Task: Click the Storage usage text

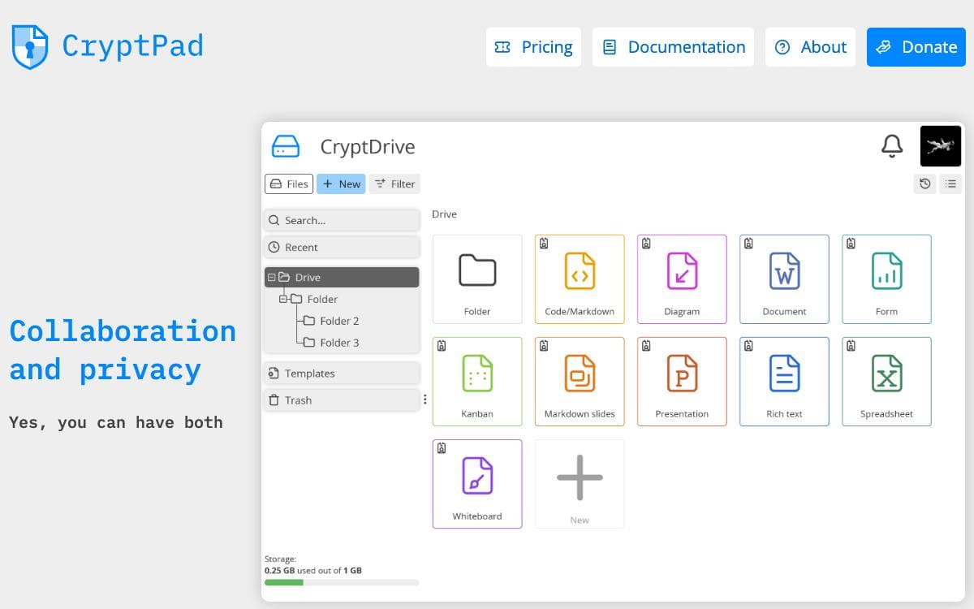Action: pyautogui.click(x=313, y=565)
